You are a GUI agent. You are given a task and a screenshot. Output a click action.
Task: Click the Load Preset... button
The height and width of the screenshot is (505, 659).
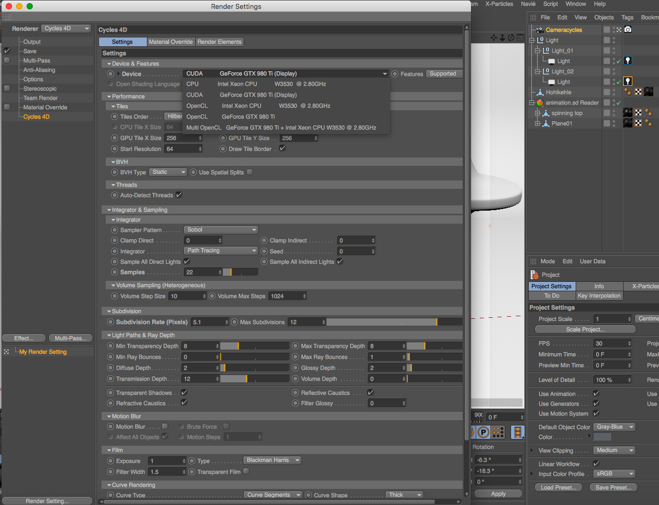click(558, 487)
